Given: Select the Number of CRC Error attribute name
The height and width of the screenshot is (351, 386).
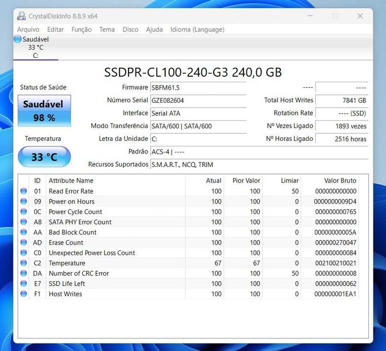Looking at the screenshot, I should click(x=79, y=273).
